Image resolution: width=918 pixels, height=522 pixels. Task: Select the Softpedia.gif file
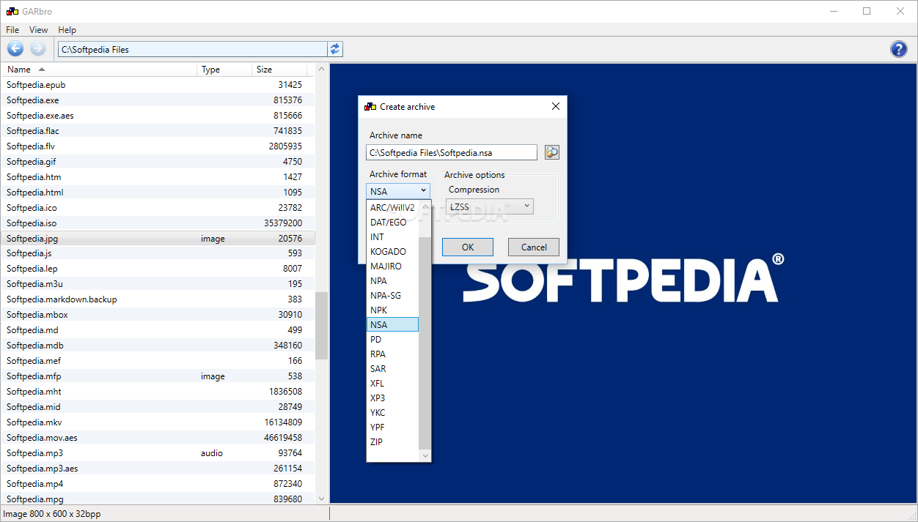pos(157,162)
